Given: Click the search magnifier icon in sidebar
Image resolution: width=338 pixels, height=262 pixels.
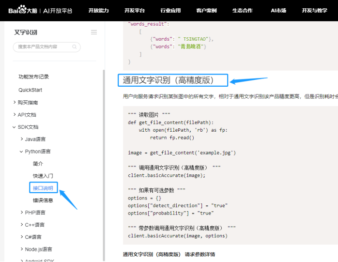Looking at the screenshot, I should click(74, 47).
